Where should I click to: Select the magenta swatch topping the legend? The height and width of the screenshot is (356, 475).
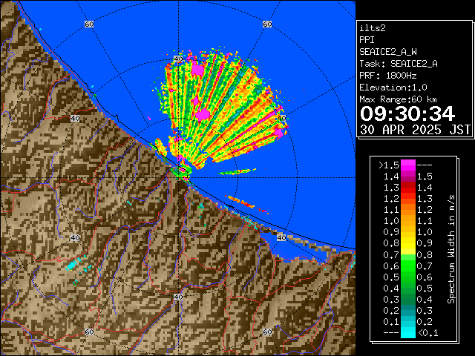408,165
